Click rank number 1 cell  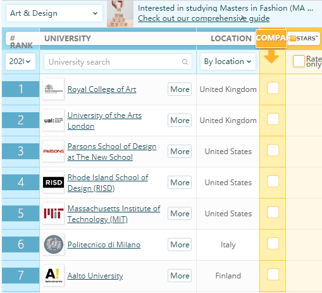tap(21, 89)
